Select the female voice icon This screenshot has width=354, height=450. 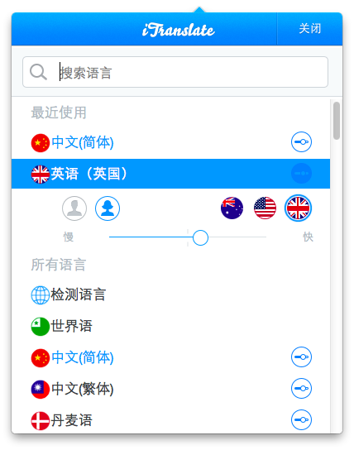pos(108,208)
